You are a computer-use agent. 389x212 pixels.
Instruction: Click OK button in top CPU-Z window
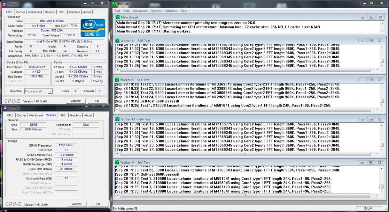[x=97, y=101]
